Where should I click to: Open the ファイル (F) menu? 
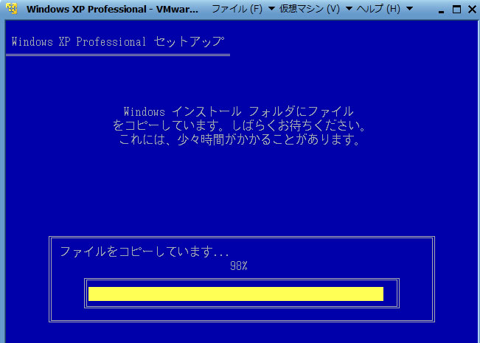pyautogui.click(x=237, y=9)
